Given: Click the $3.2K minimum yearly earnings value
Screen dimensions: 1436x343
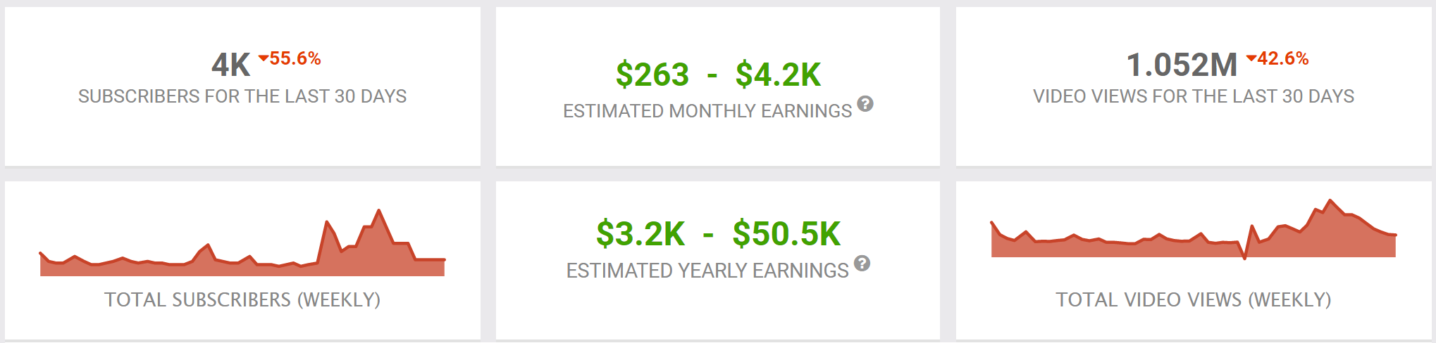Looking at the screenshot, I should click(640, 234).
